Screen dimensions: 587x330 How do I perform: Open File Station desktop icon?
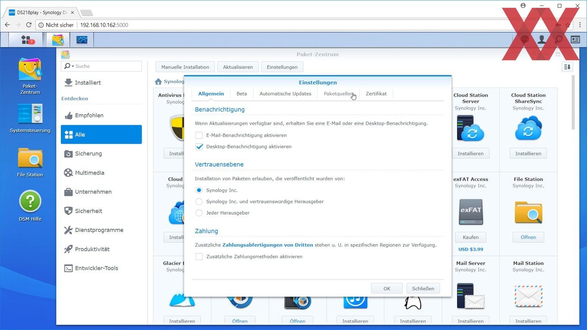(x=30, y=162)
